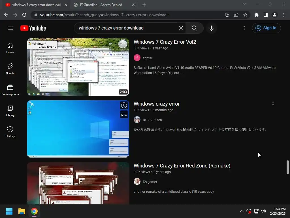Go back in browser history
The width and height of the screenshot is (290, 218).
(6, 15)
